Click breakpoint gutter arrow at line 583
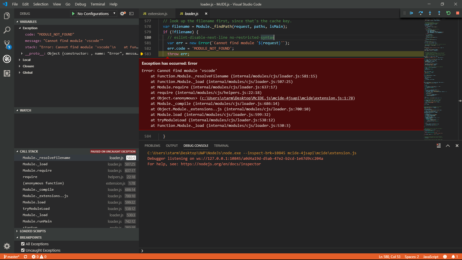The width and height of the screenshot is (462, 260). 142,54
